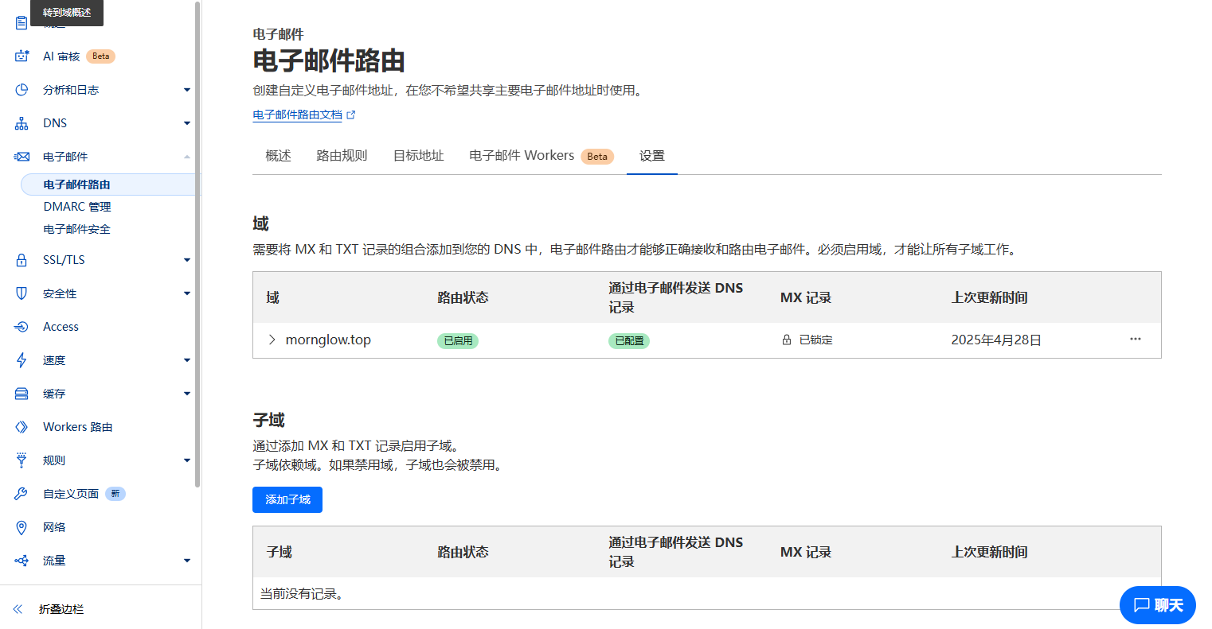Expand the 规则 sidebar dropdown arrow
The height and width of the screenshot is (629, 1212).
point(187,460)
